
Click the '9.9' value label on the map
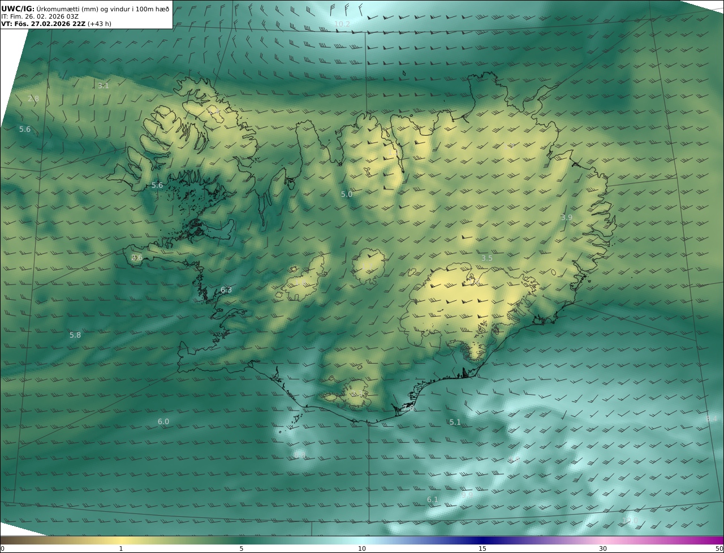[467, 495]
